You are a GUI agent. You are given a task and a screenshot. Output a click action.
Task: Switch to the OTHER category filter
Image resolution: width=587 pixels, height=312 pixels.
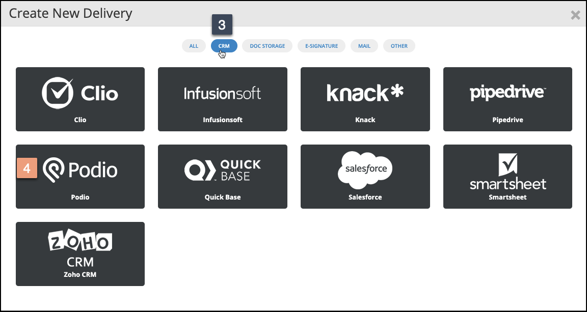coord(399,46)
